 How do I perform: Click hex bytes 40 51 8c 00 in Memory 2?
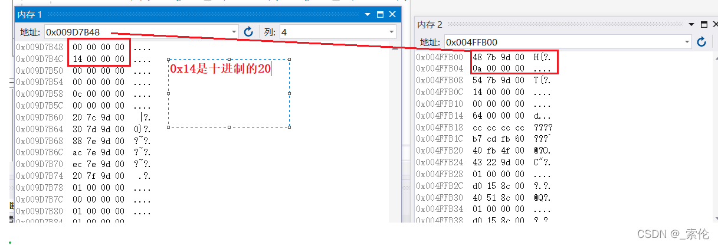click(499, 197)
